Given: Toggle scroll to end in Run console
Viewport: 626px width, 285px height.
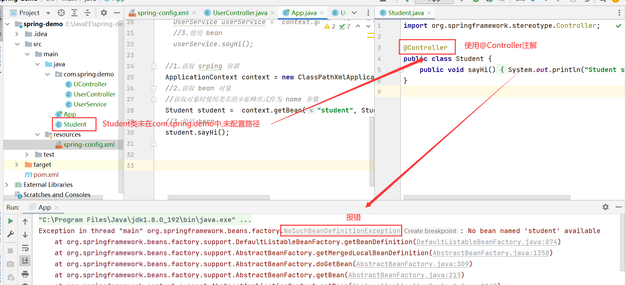Looking at the screenshot, I should [x=25, y=261].
